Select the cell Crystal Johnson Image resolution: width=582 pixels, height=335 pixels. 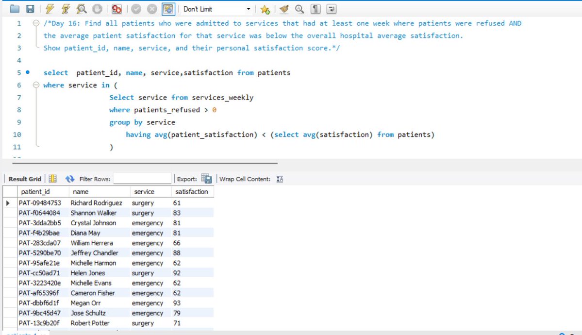(x=100, y=223)
